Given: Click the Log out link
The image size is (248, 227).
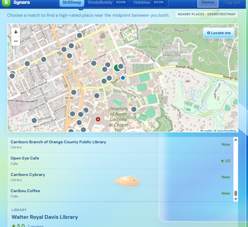Looking at the screenshot, I should 232,2.
